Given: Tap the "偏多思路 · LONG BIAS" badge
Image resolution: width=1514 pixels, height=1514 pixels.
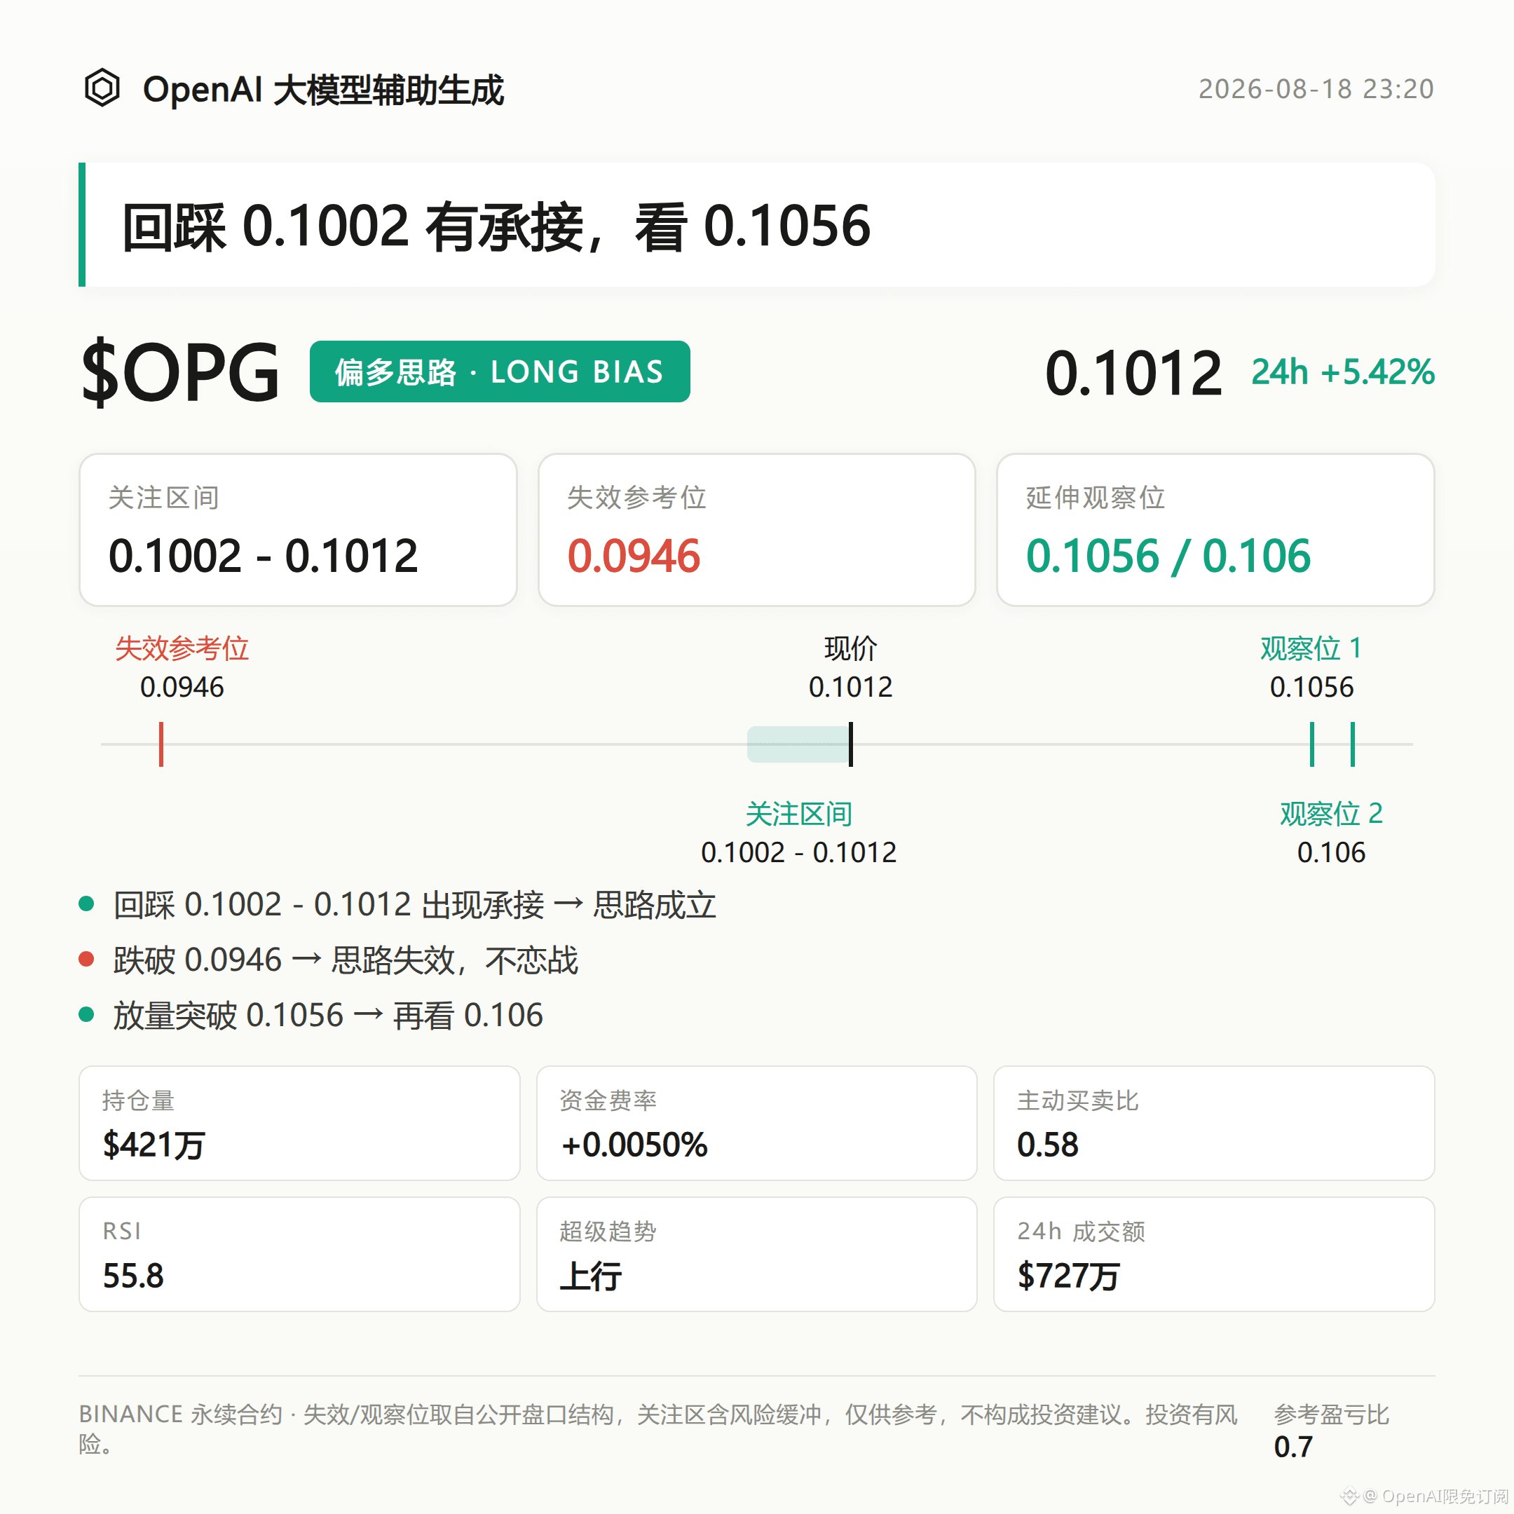Looking at the screenshot, I should point(500,371).
